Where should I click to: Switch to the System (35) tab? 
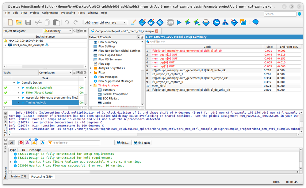pyautogui.click(x=18, y=176)
